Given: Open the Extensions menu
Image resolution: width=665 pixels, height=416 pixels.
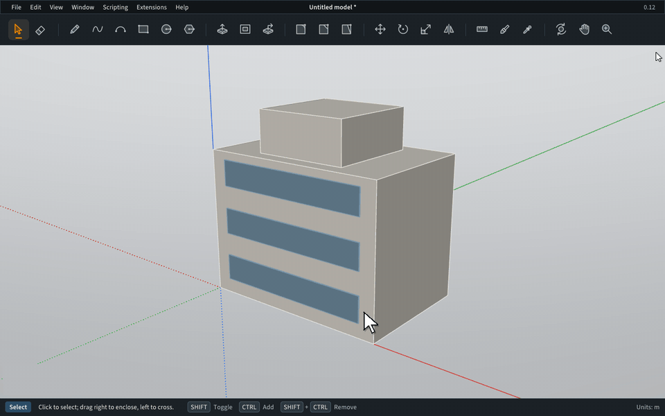Looking at the screenshot, I should (x=152, y=7).
